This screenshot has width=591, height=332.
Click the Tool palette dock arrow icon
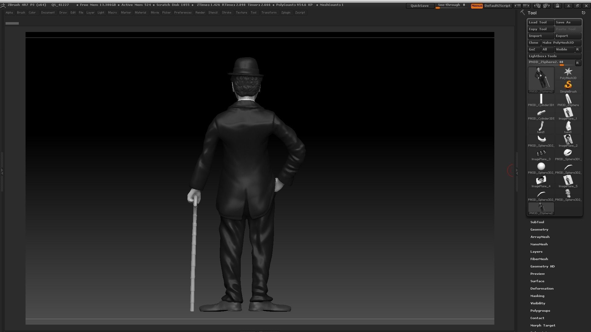[x=583, y=13]
